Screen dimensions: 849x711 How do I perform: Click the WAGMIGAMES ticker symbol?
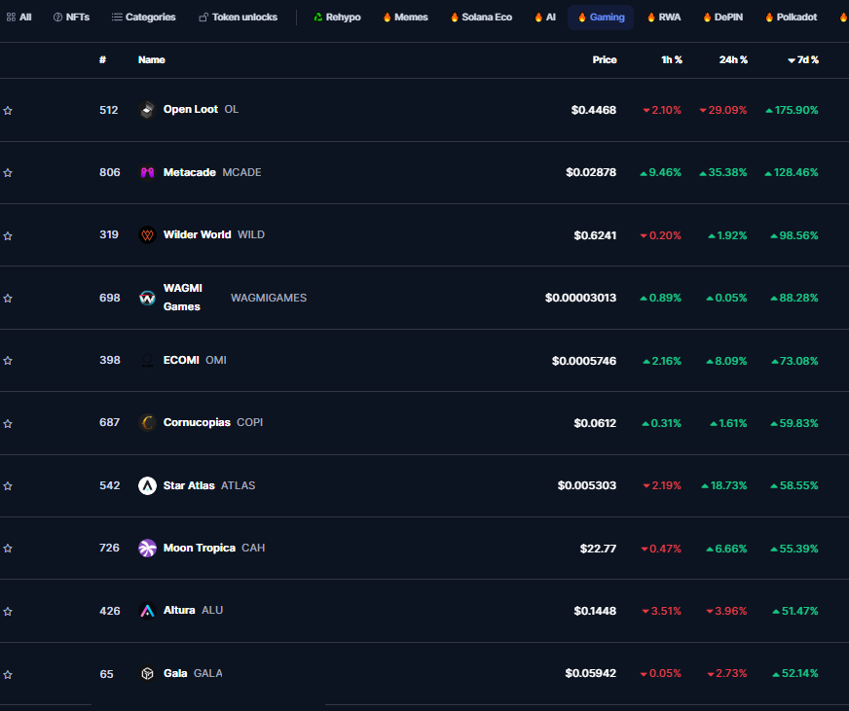269,298
